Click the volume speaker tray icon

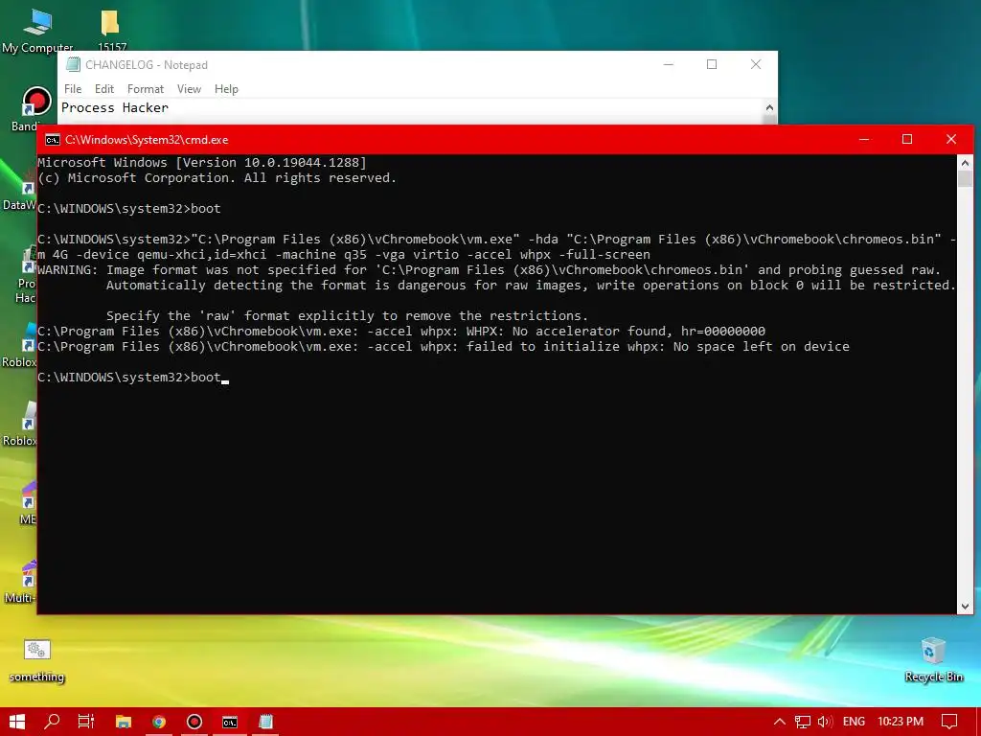pyautogui.click(x=825, y=722)
